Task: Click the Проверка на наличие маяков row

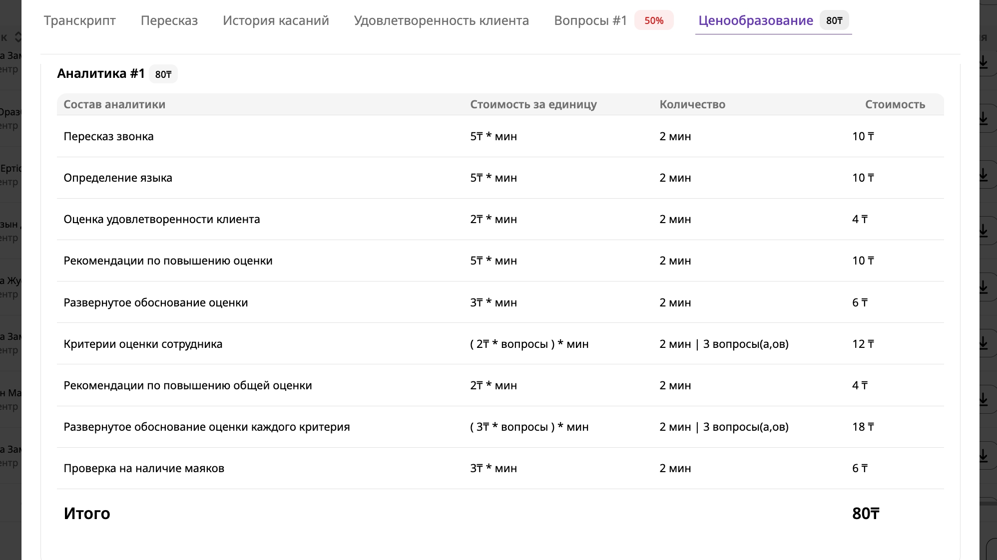Action: [144, 468]
